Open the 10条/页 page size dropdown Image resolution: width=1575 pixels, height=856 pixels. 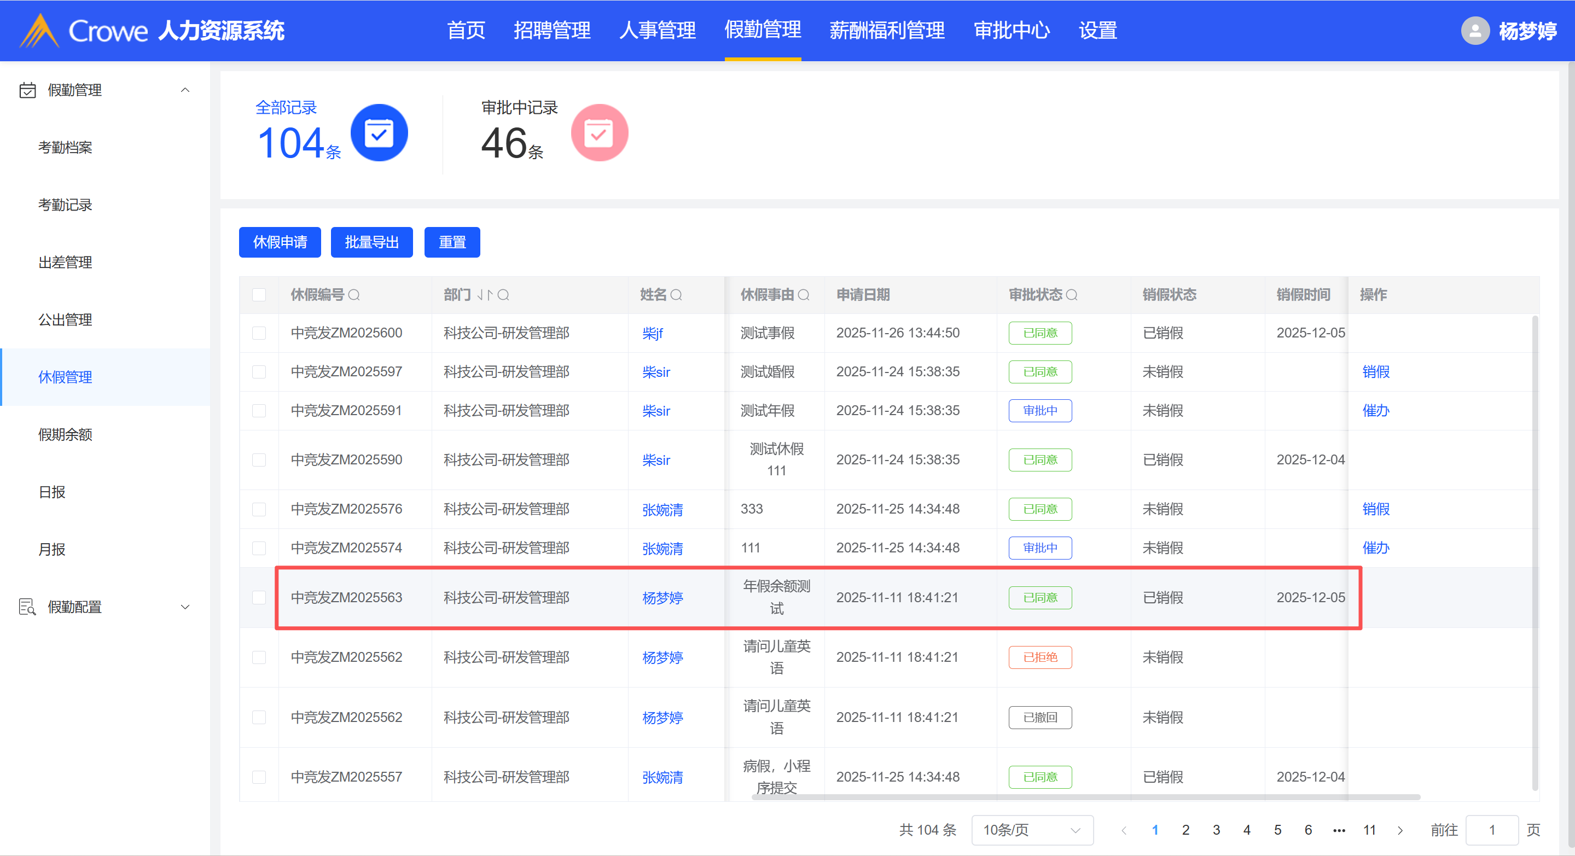(x=1031, y=830)
